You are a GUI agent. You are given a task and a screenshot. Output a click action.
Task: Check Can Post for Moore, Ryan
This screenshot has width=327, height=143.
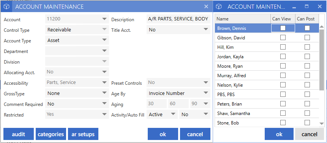click(307, 66)
